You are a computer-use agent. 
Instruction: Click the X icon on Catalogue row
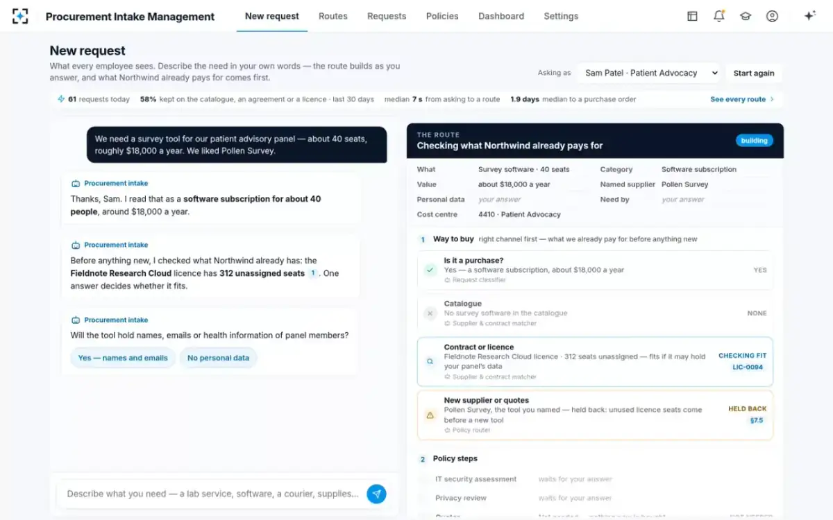click(430, 313)
